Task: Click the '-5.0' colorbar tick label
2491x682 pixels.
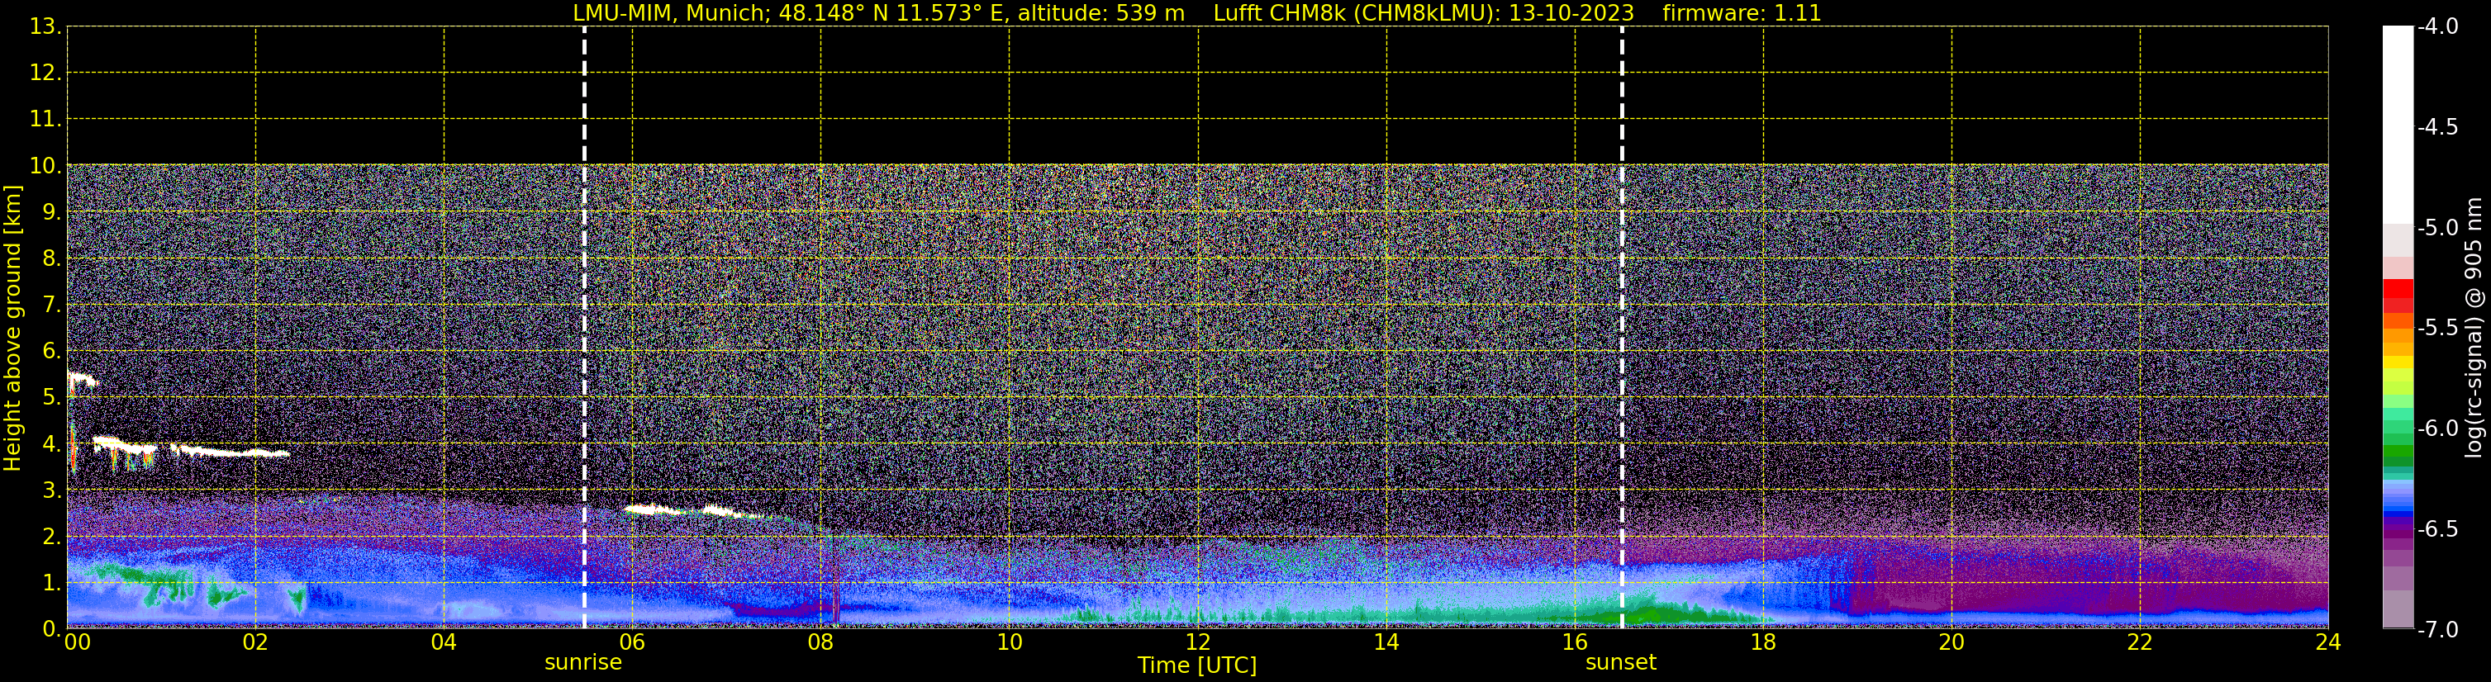Action: click(2436, 227)
